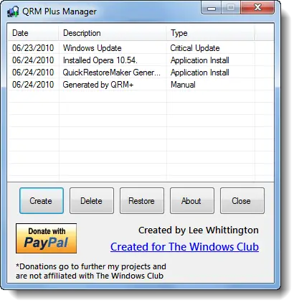Click the Restore button
The width and height of the screenshot is (299, 308).
pos(142,200)
